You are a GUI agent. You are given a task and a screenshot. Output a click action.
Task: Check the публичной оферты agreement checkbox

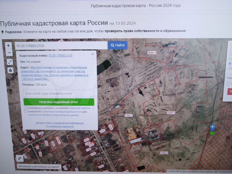tap(25, 108)
